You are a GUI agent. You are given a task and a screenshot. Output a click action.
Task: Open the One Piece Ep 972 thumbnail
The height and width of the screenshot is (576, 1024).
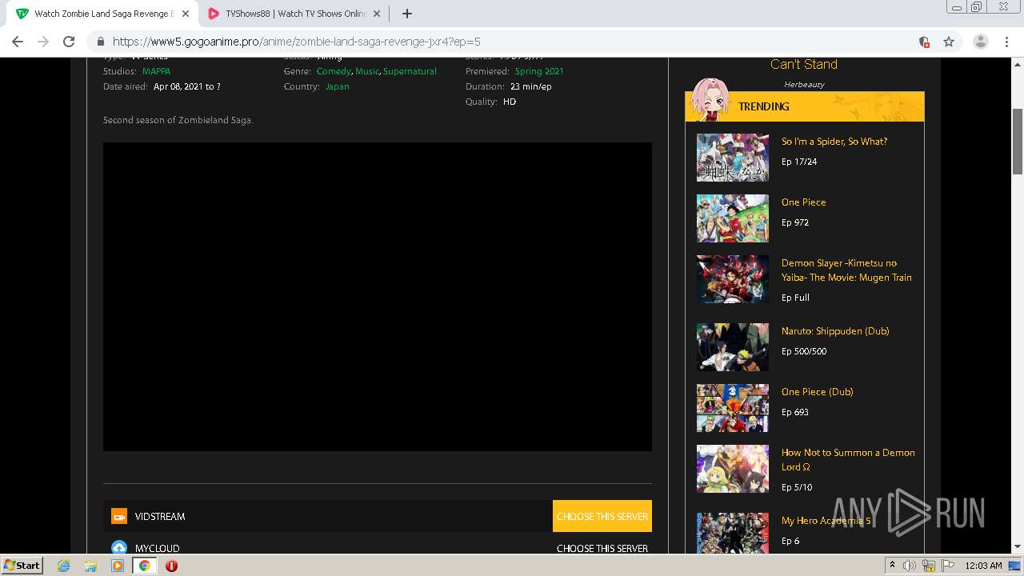coord(733,218)
